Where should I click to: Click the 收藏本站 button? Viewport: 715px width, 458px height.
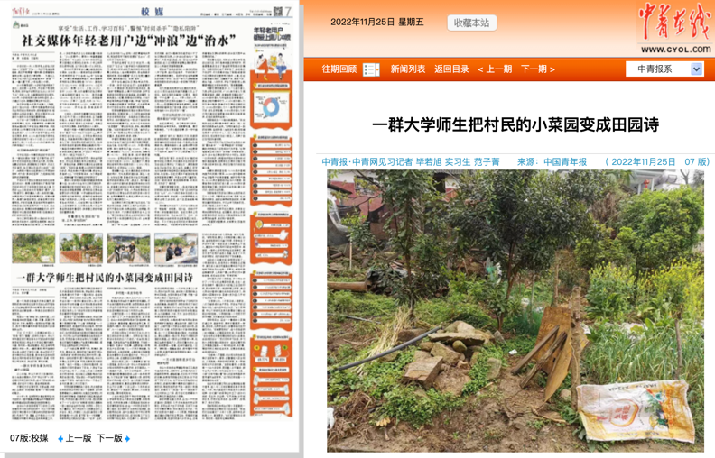click(471, 23)
